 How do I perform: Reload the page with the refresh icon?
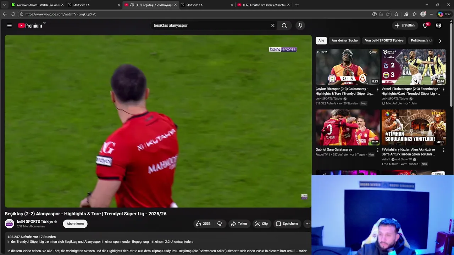(13, 14)
